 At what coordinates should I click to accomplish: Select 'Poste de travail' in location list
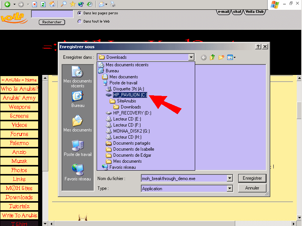pyautogui.click(x=120, y=83)
